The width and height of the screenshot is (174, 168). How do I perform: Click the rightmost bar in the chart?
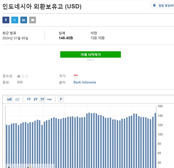click(155, 139)
